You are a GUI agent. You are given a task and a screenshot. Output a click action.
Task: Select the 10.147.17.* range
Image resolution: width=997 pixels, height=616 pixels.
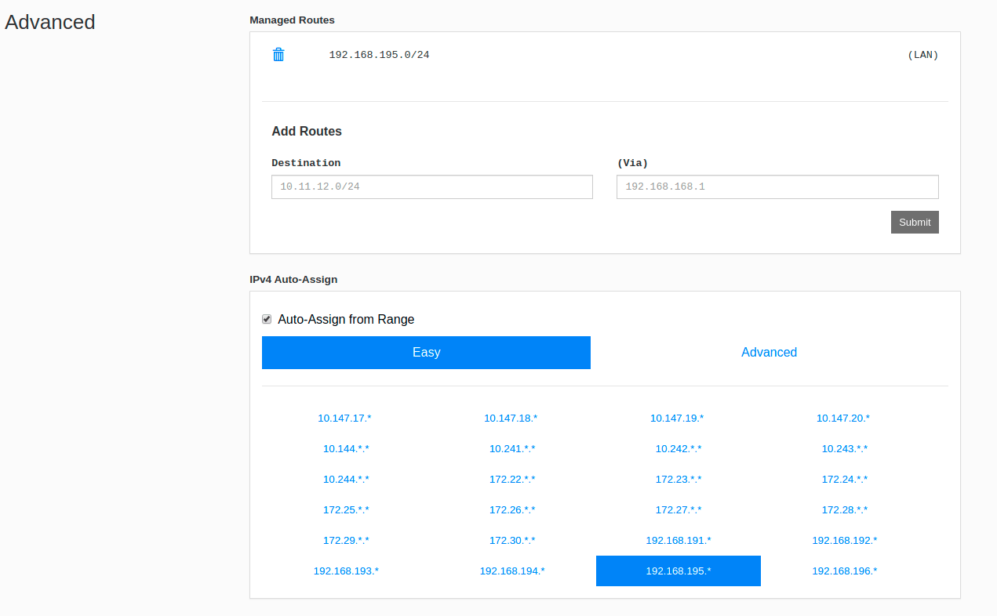344,419
